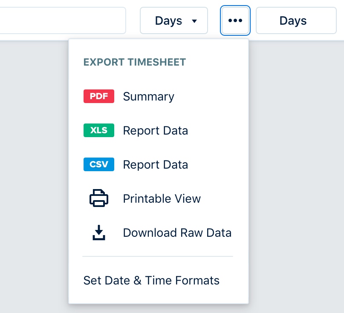
Task: Click the chevron arrow inside the Days selector
Action: pos(196,20)
